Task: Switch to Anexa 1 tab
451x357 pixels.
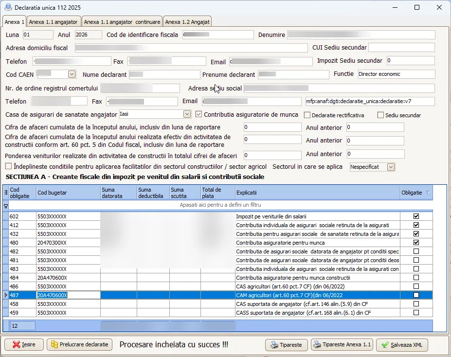Action: click(15, 22)
